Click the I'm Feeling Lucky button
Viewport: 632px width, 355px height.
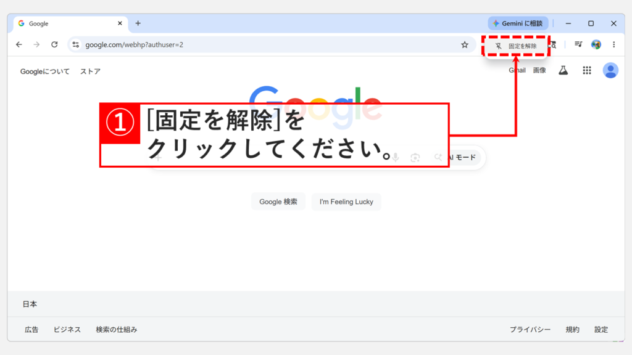346,202
